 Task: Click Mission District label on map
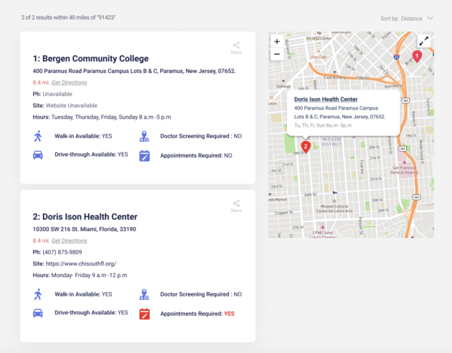tap(331, 142)
